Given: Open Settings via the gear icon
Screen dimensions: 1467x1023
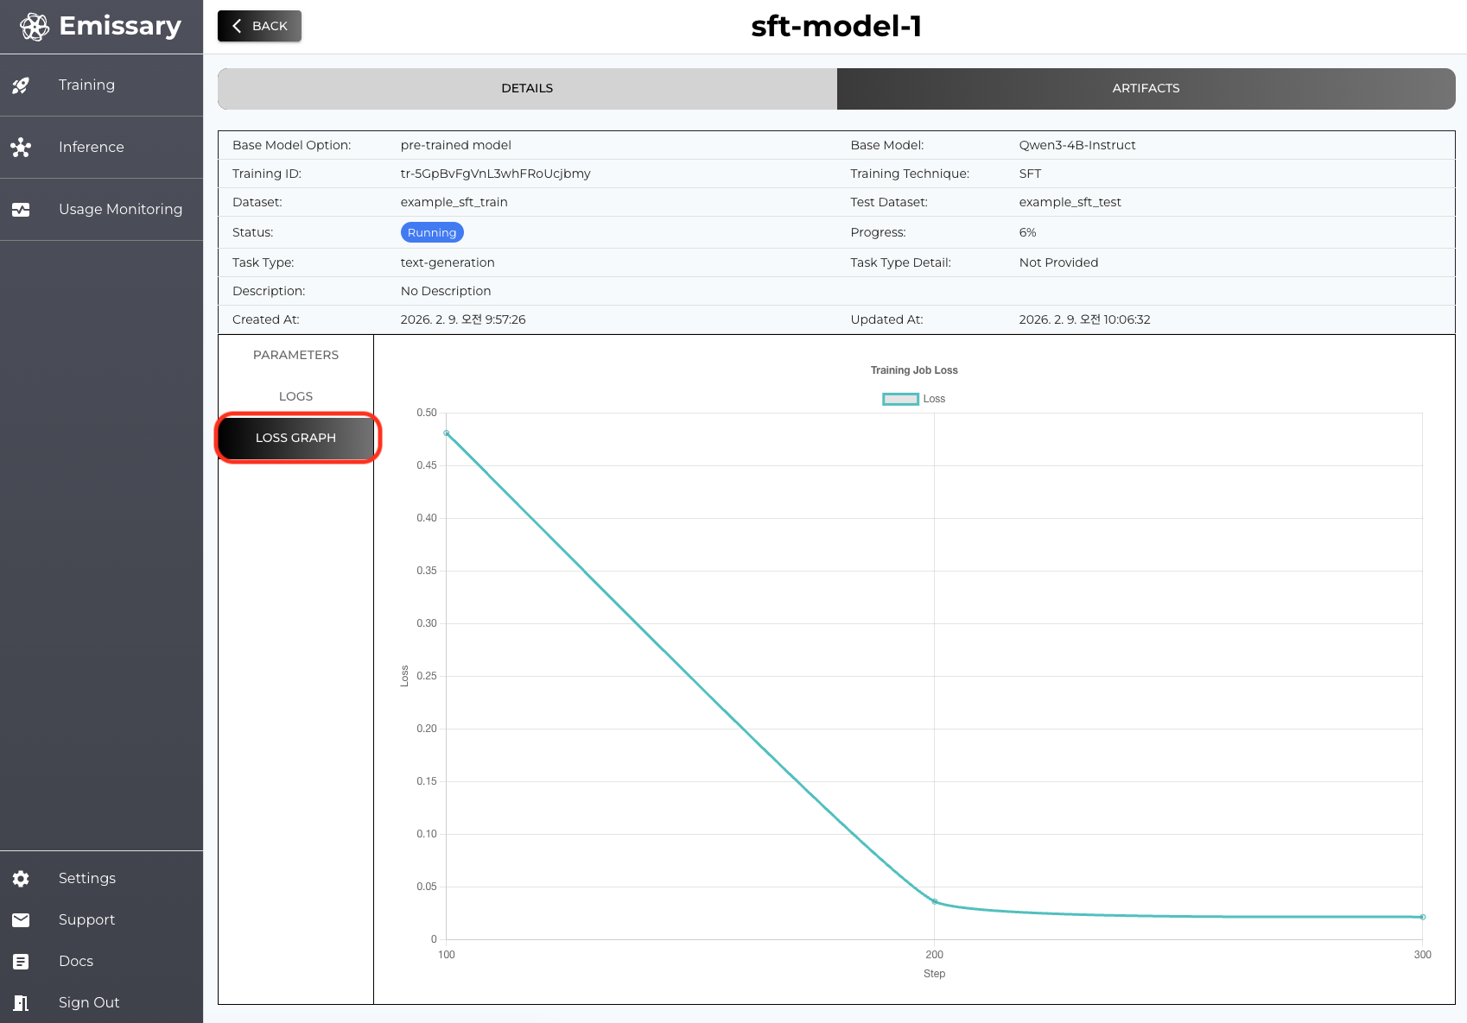Looking at the screenshot, I should 21,879.
